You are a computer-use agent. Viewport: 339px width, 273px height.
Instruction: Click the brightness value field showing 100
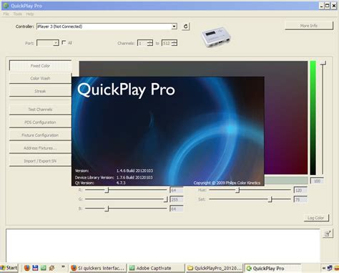317,181
